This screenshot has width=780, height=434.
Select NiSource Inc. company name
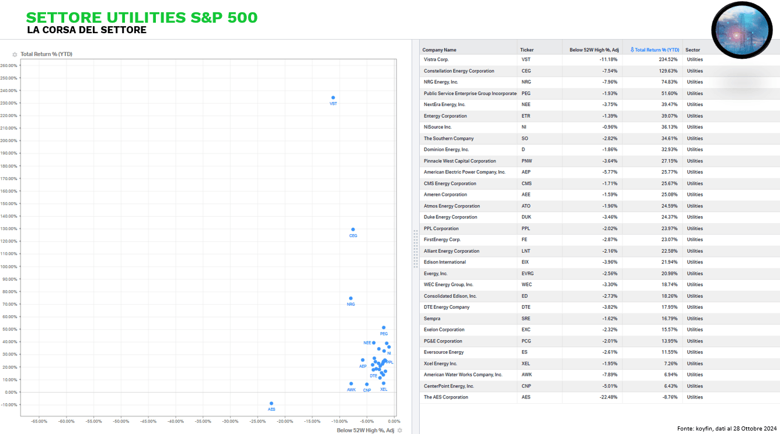tap(438, 127)
